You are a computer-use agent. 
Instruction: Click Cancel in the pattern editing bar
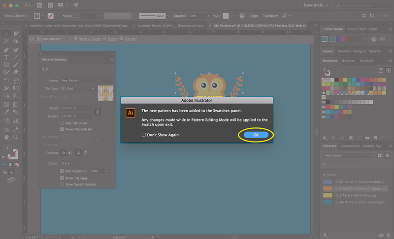click(x=131, y=39)
